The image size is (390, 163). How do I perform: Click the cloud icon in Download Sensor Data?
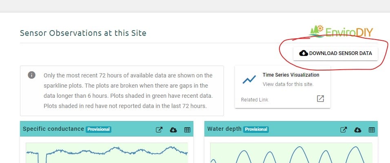coord(303,53)
